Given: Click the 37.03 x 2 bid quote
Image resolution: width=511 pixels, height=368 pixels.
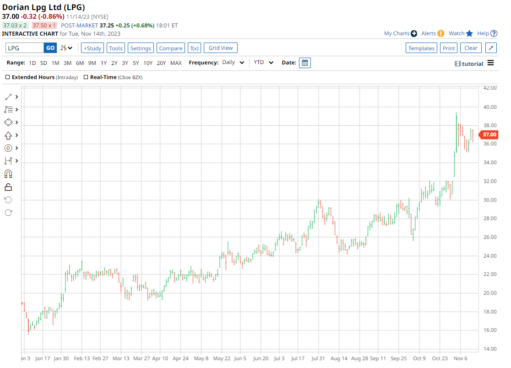Looking at the screenshot, I should pos(15,26).
